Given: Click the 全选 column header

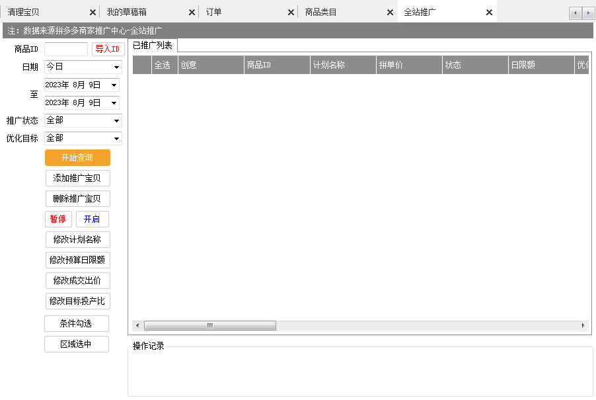Looking at the screenshot, I should pos(165,65).
